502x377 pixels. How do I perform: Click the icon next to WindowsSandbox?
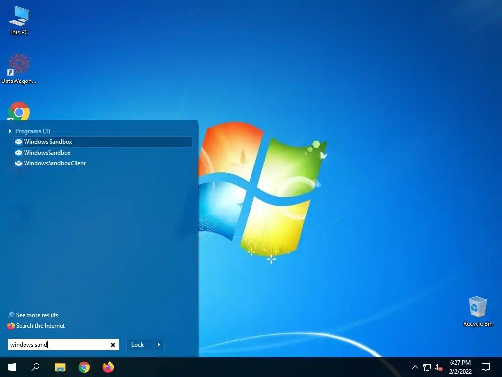click(19, 153)
